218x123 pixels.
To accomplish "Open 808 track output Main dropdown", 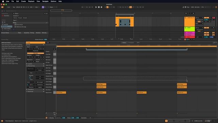I will 199,24.
